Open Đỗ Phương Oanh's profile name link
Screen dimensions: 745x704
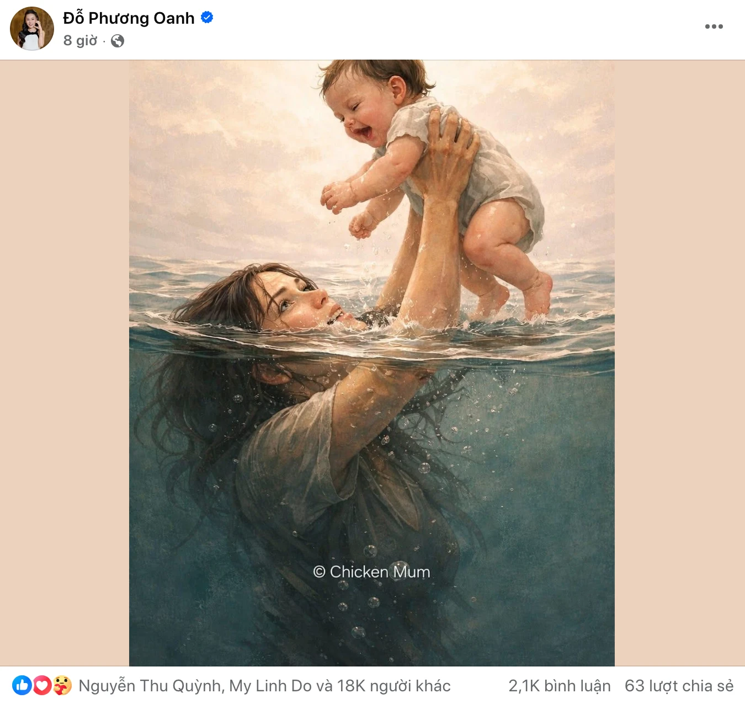coord(129,18)
